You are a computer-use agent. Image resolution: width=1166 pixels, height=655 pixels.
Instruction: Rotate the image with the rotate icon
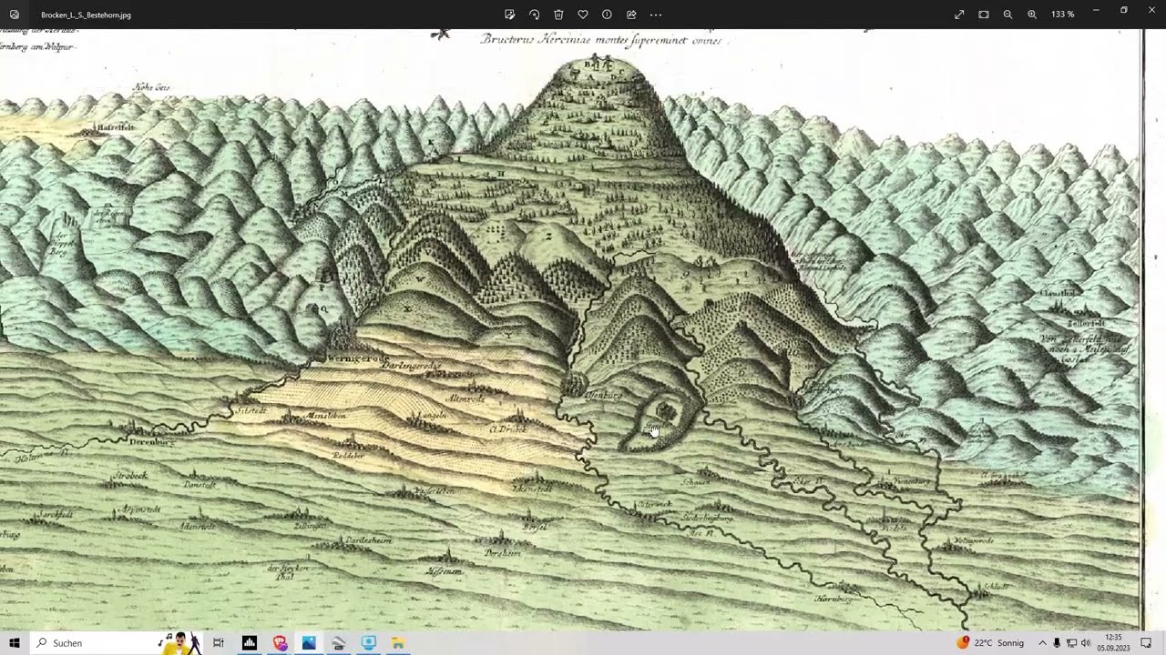(x=535, y=15)
